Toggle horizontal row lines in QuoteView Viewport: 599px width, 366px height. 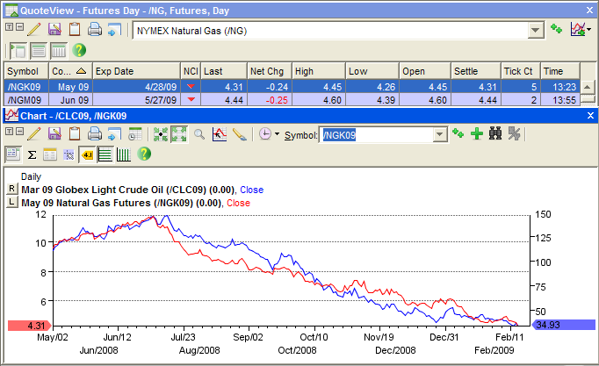coord(39,50)
